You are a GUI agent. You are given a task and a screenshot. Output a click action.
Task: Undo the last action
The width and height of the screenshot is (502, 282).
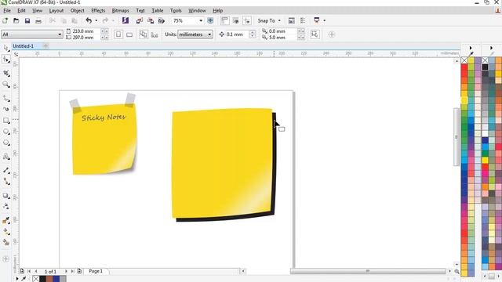tap(89, 21)
